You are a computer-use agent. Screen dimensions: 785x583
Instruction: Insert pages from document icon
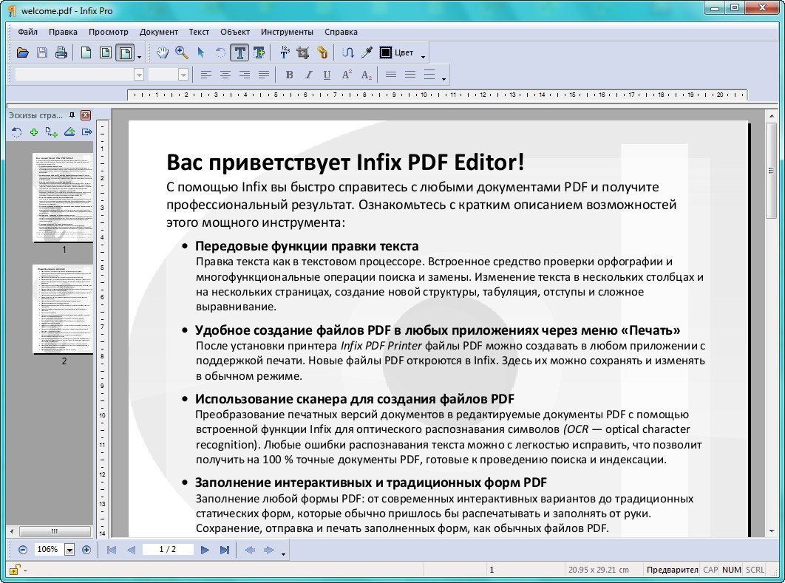[51, 132]
